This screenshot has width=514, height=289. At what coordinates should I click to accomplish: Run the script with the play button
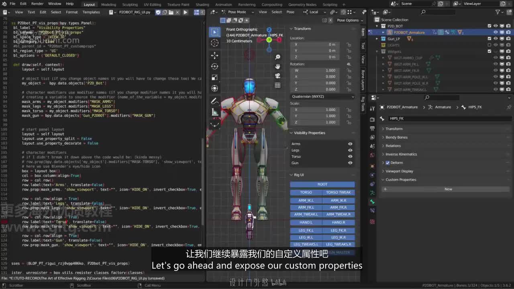click(x=186, y=12)
